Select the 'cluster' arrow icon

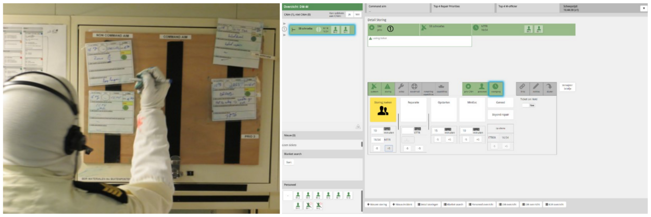click(x=549, y=88)
